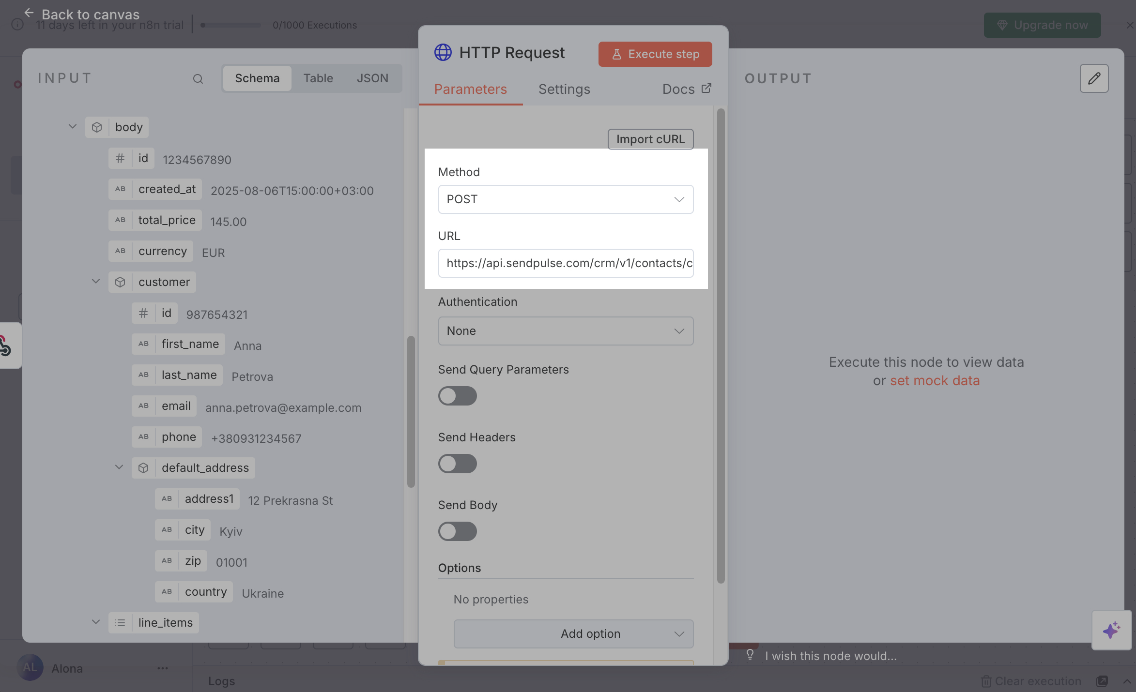Switch input view to JSON

pyautogui.click(x=372, y=78)
